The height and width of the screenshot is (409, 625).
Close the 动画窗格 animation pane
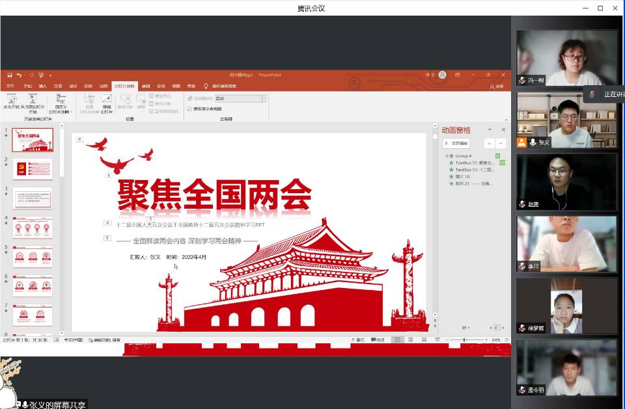pos(503,130)
